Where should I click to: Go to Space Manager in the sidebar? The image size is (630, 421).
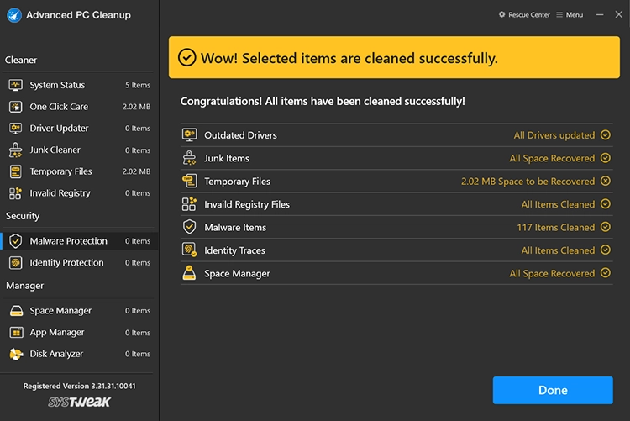[x=60, y=311]
